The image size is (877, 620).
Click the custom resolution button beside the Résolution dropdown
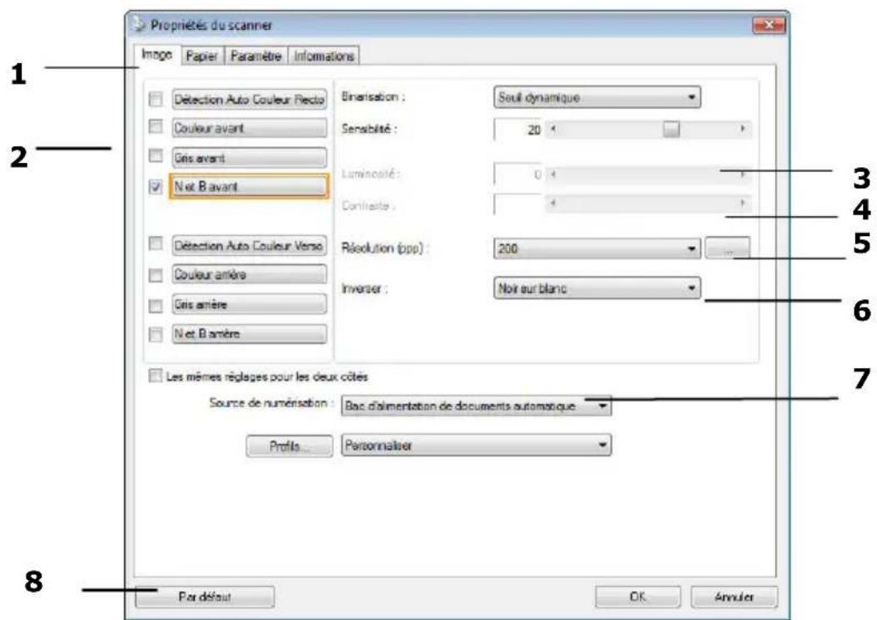pyautogui.click(x=728, y=248)
